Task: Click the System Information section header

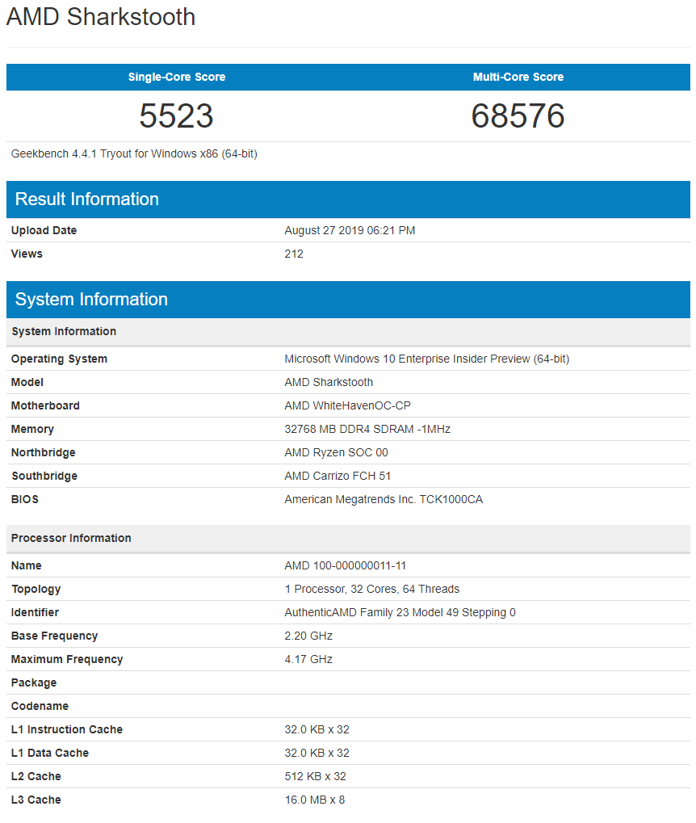Action: pos(91,299)
